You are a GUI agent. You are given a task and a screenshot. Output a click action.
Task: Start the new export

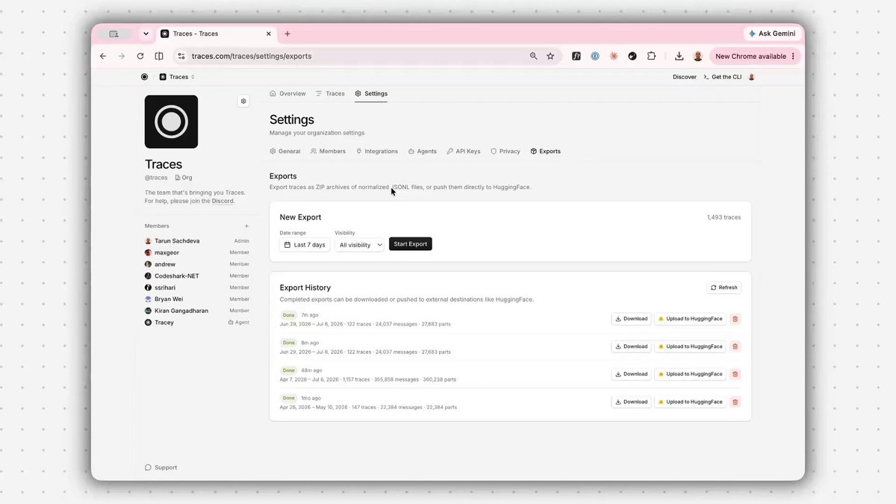tap(411, 244)
